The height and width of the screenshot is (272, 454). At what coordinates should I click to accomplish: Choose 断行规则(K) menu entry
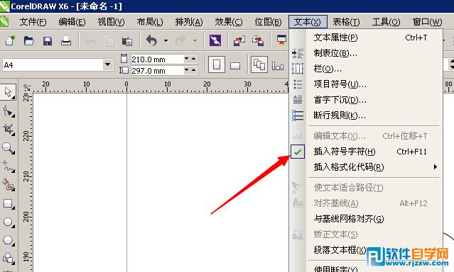tap(366, 115)
